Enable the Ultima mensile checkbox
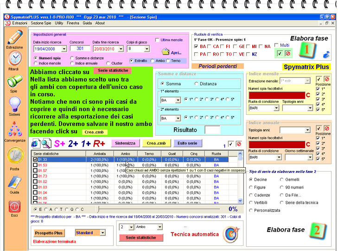338x251 pixels. click(157, 40)
